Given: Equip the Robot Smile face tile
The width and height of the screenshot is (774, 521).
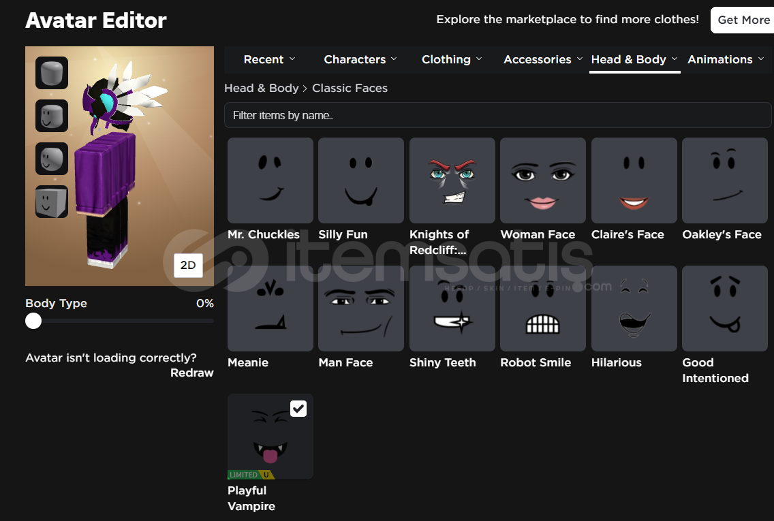Looking at the screenshot, I should click(543, 309).
